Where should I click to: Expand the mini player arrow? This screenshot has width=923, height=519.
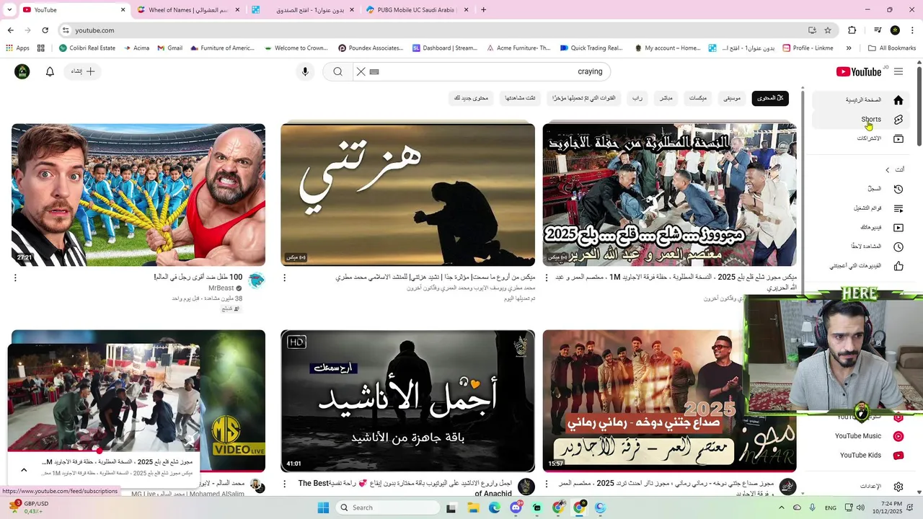(24, 470)
